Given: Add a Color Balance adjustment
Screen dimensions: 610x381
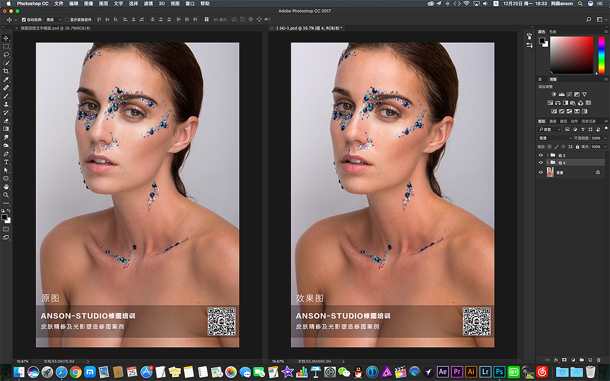Looking at the screenshot, I should 558,103.
